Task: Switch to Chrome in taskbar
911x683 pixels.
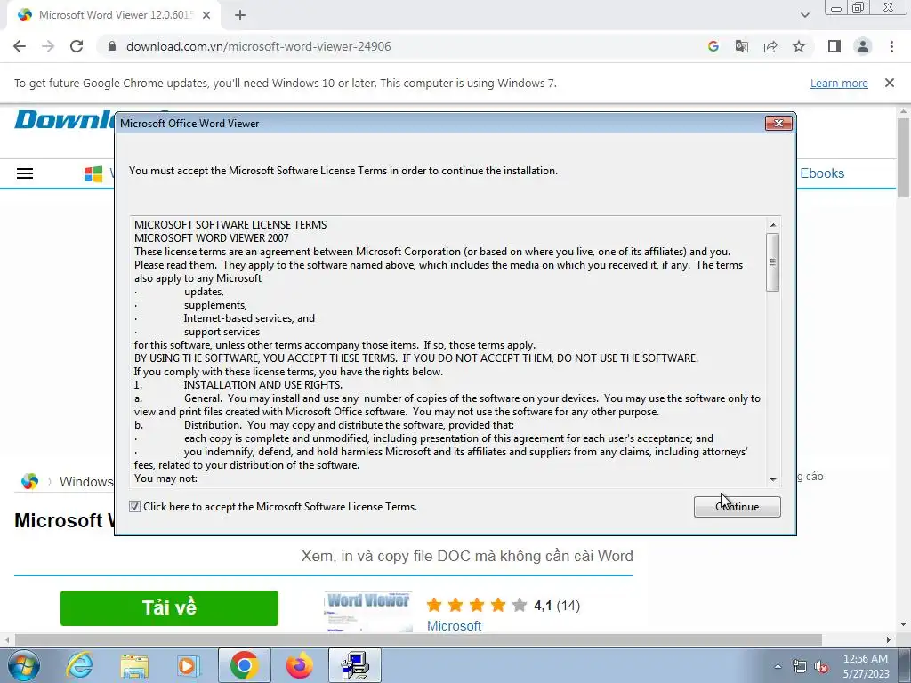Action: 245,665
